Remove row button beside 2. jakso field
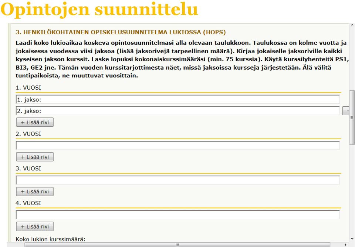Viewport: 355px width, 247px height. [346, 111]
